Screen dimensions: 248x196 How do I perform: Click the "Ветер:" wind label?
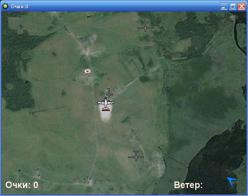[188, 185]
